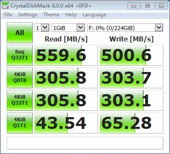Click the empty comment field at bottom

(x=85, y=143)
